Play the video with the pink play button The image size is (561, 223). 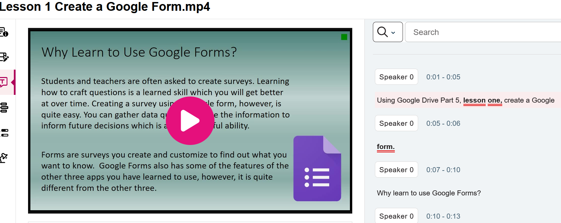click(190, 121)
